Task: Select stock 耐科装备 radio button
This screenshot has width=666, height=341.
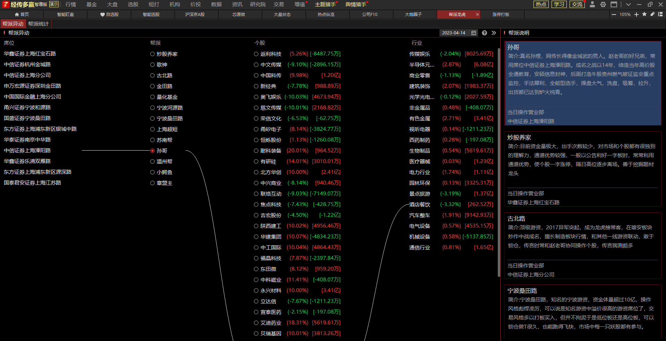Action: (x=256, y=151)
